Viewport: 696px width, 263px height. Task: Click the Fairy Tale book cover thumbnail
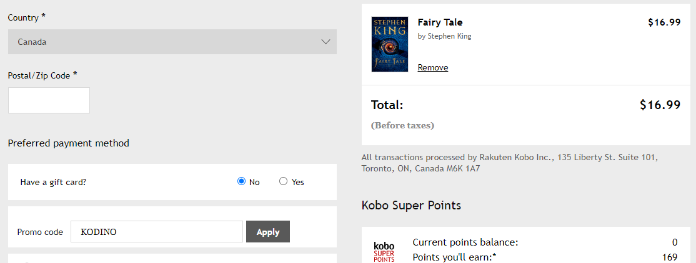[x=389, y=44]
